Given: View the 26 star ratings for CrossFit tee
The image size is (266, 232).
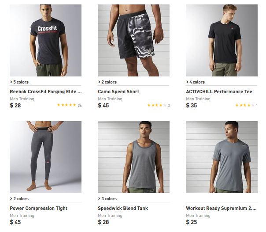Looking at the screenshot, I should 69,106.
